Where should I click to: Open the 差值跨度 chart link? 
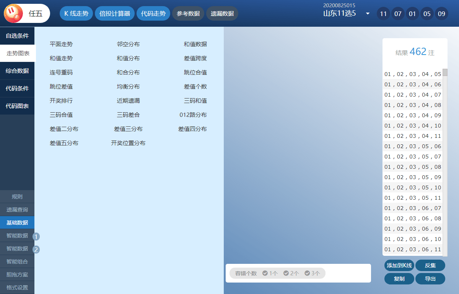tap(195, 58)
